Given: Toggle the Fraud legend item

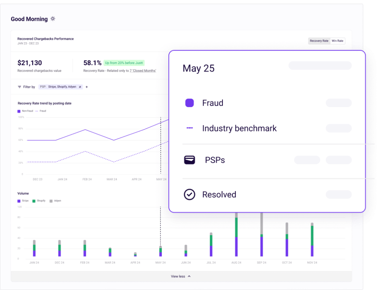Looking at the screenshot, I should click(x=42, y=111).
